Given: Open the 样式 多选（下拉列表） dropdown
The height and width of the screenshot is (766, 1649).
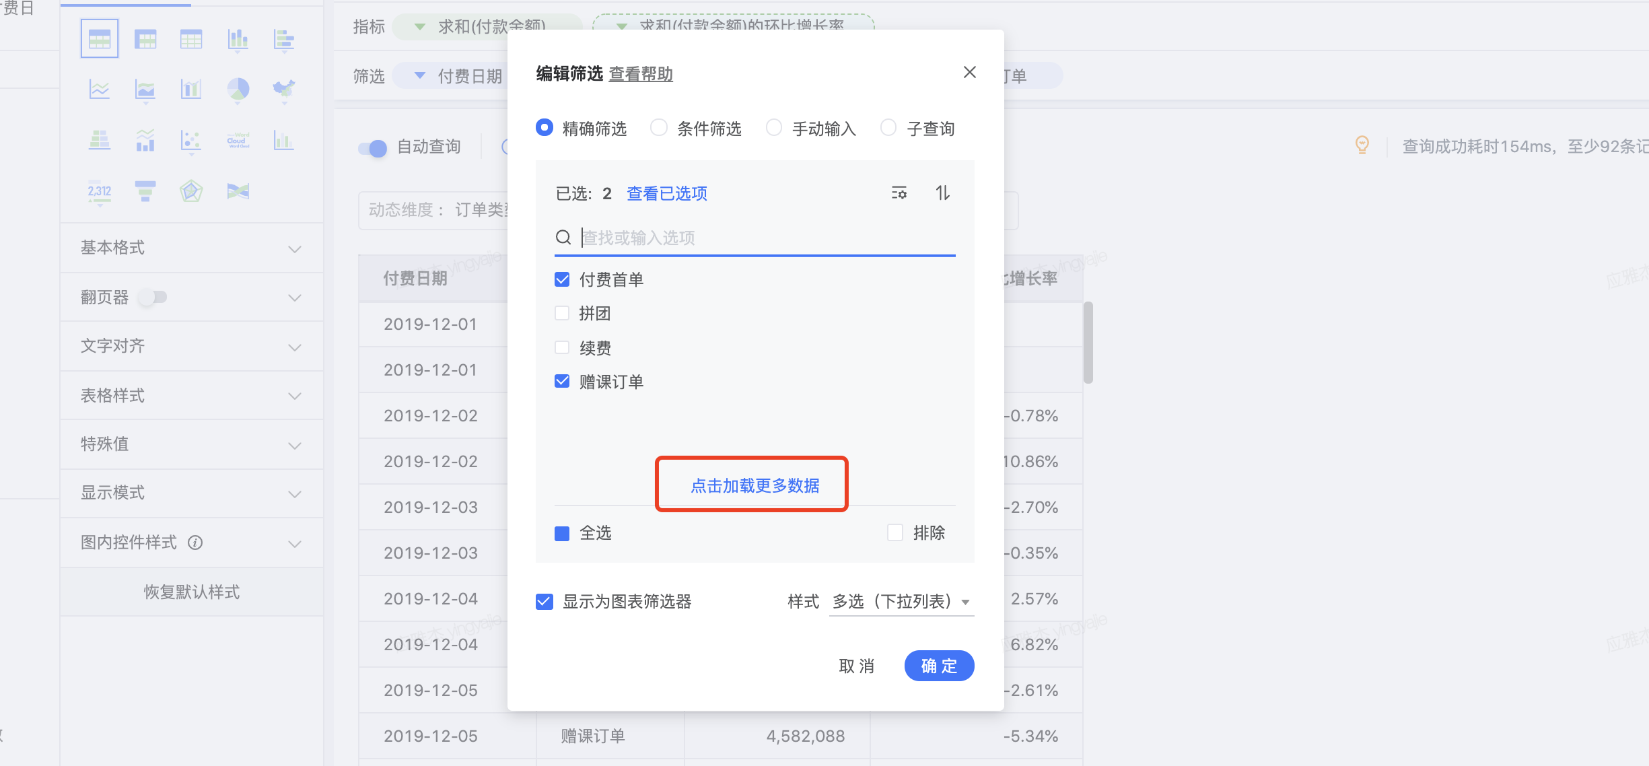Looking at the screenshot, I should [901, 601].
